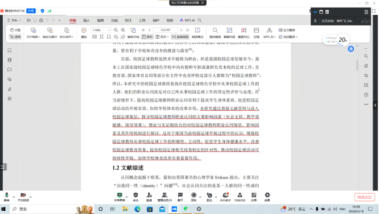
Task: Switch to the 工具 tab
Action: (x=142, y=21)
